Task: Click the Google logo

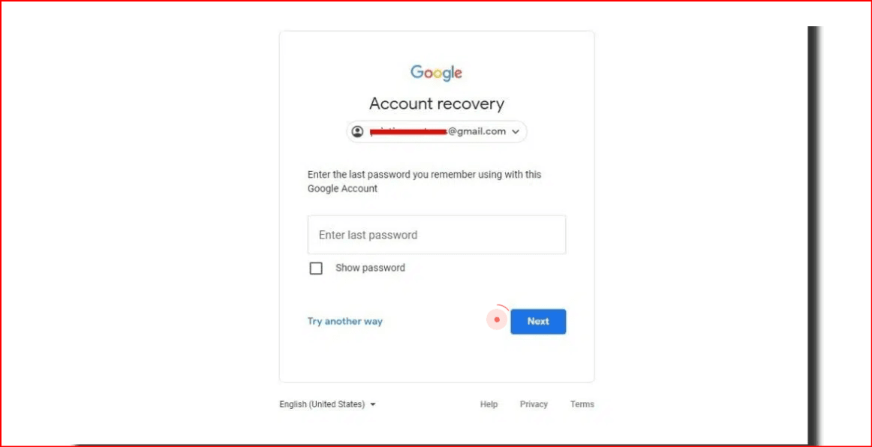Action: (x=437, y=73)
